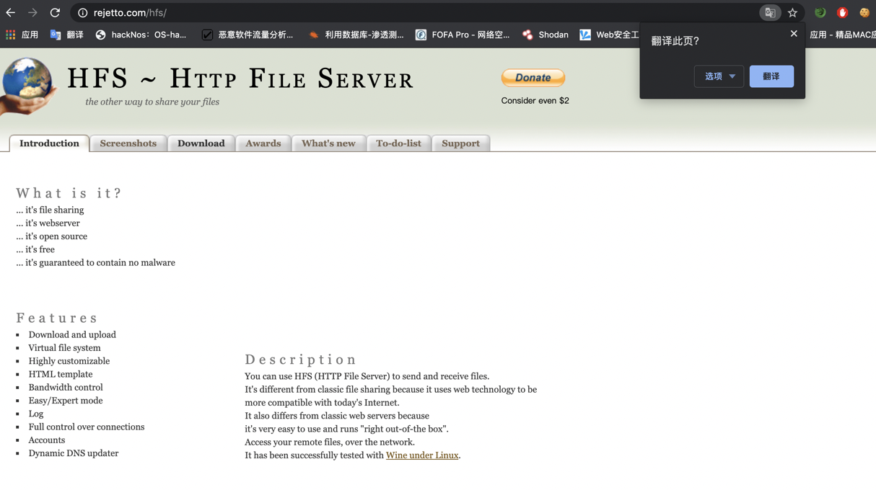876x490 pixels.
Task: Click 'Dynamic DNS updater' list item
Action: coord(74,453)
